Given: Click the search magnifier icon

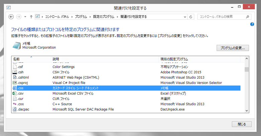Looking at the screenshot, I should pos(248,17).
